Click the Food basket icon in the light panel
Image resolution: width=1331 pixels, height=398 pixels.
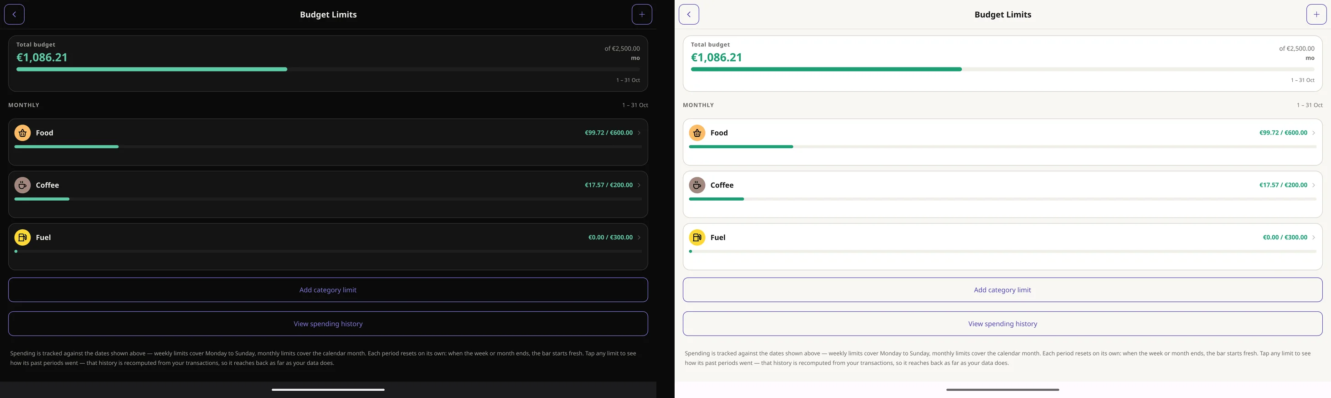697,133
